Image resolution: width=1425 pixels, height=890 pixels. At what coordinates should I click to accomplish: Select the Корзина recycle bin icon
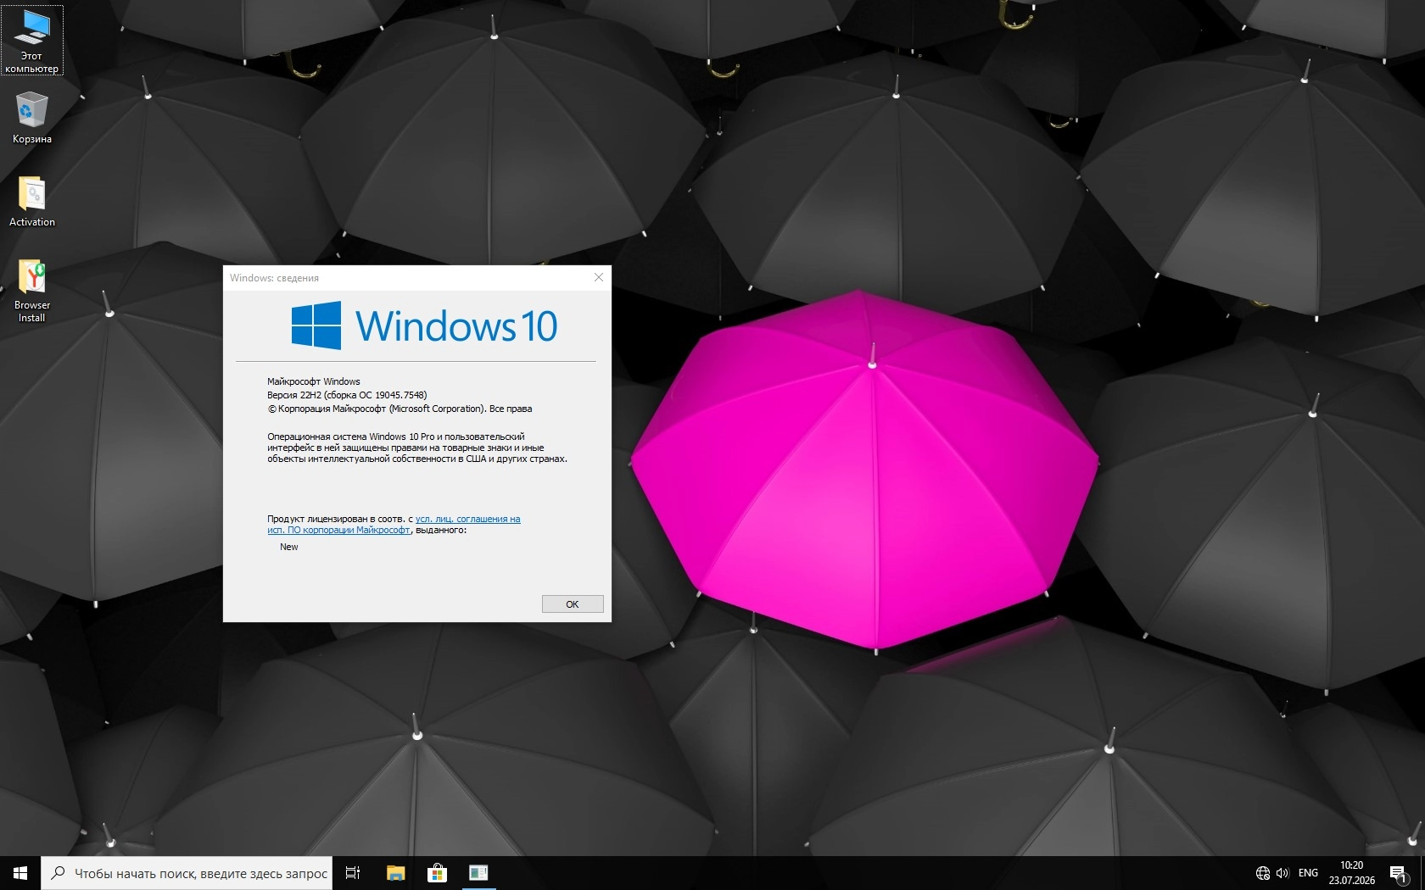tap(32, 117)
